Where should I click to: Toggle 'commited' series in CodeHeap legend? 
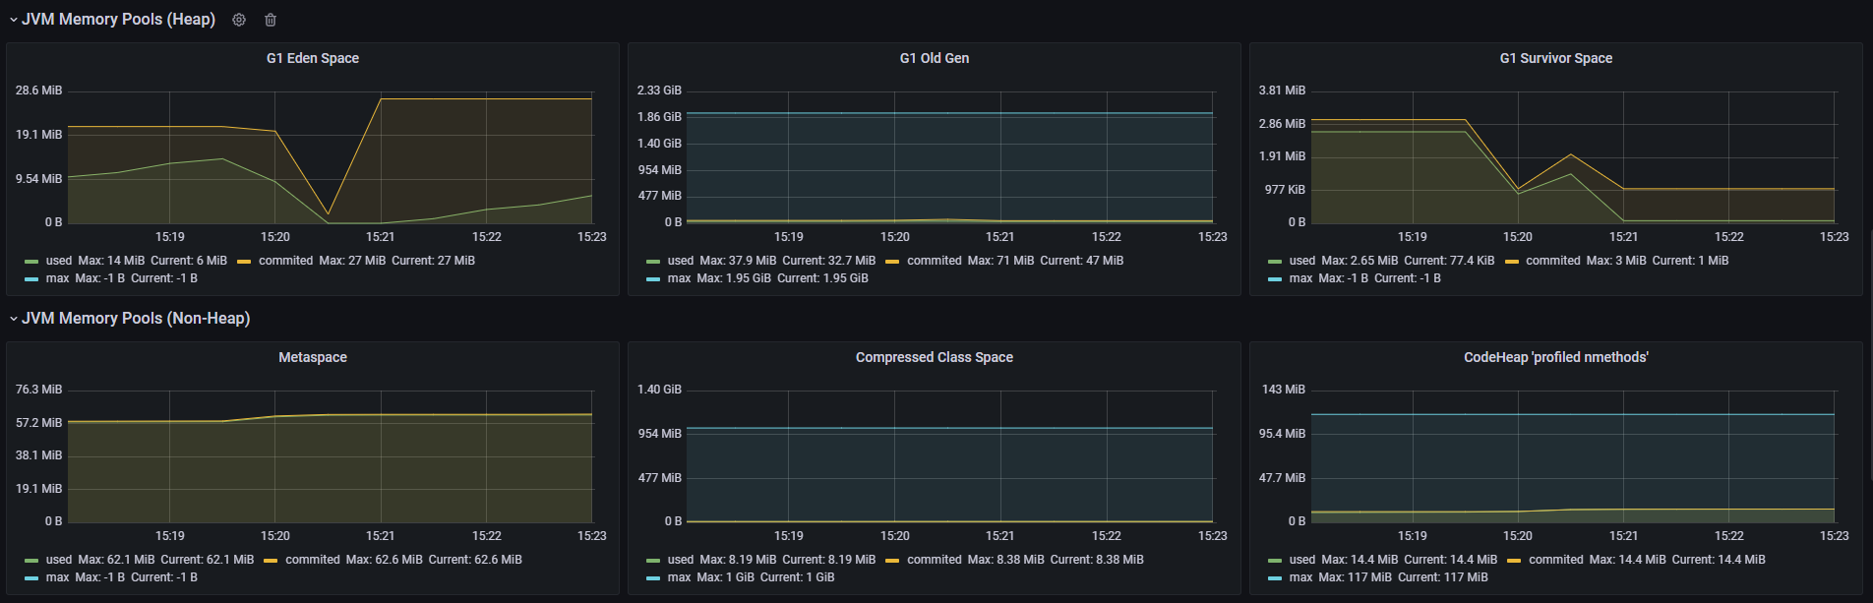1556,560
